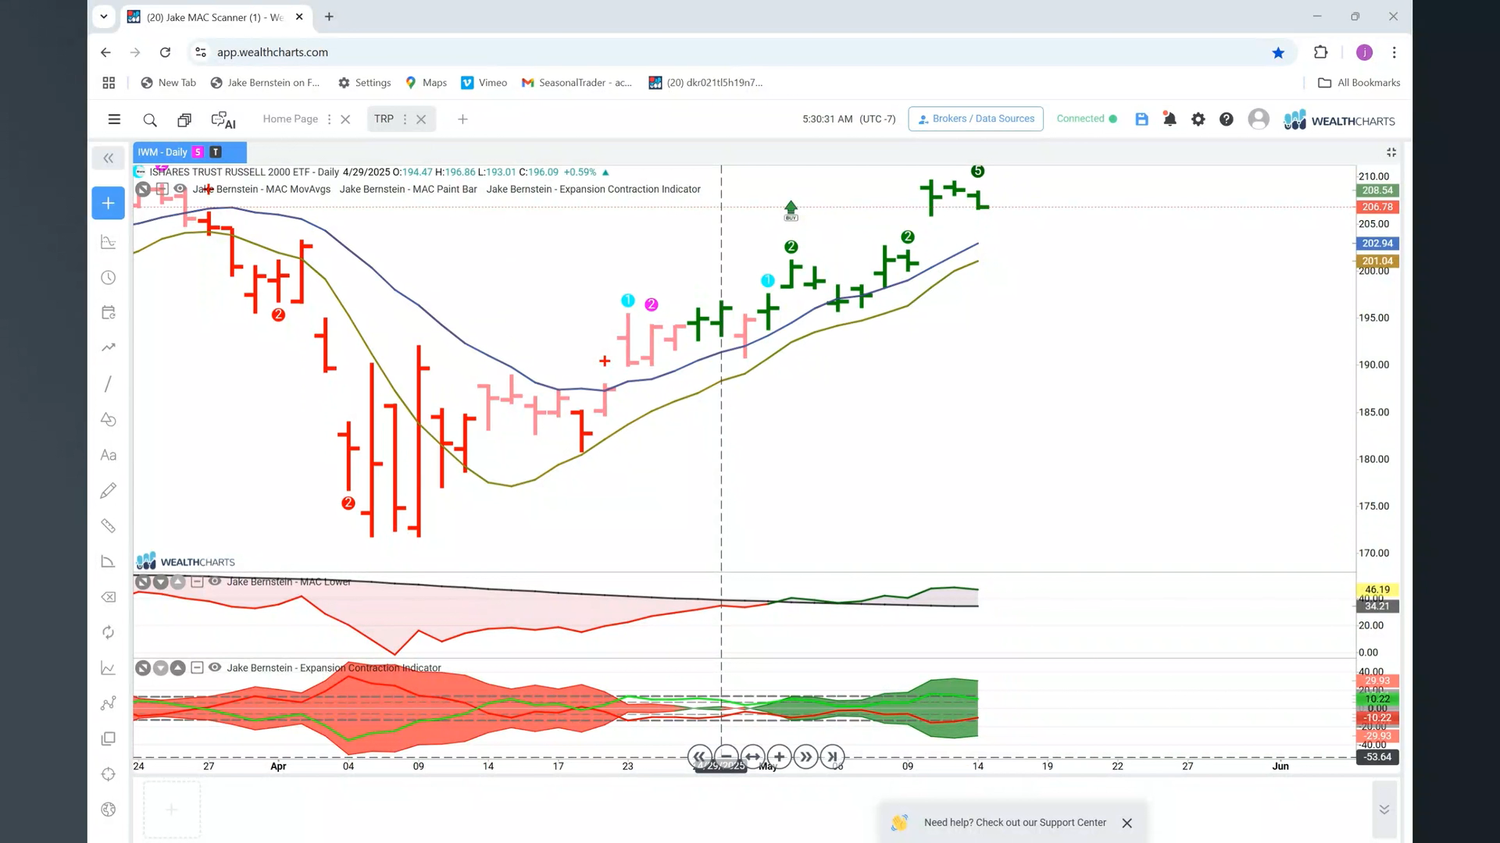This screenshot has height=843, width=1500.
Task: Open the layouts windows icon
Action: [x=184, y=119]
